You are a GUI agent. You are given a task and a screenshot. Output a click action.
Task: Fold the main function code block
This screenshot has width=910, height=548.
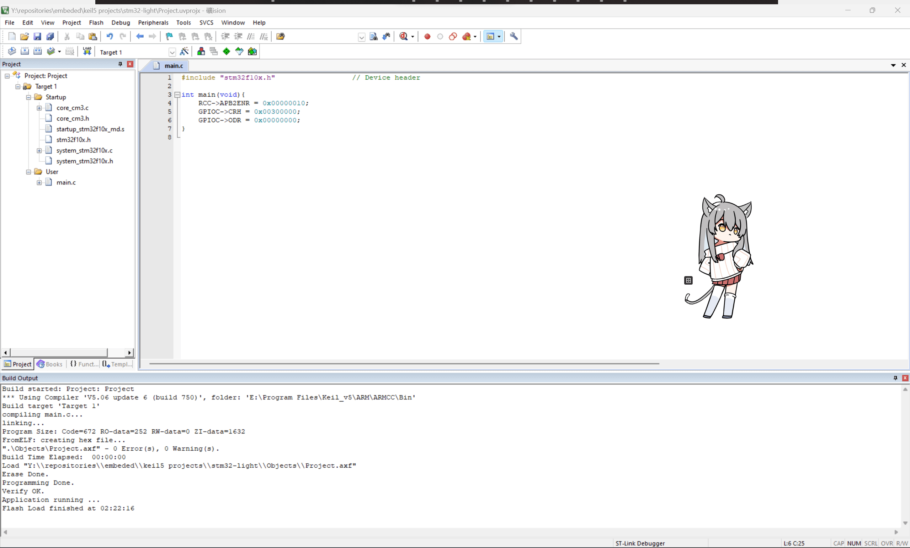177,95
